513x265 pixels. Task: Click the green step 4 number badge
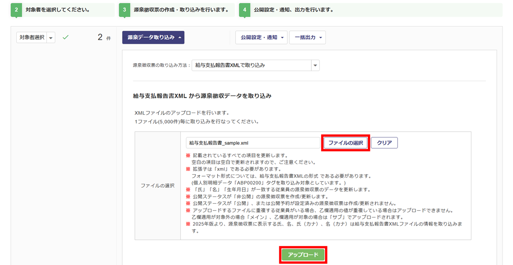pyautogui.click(x=245, y=10)
